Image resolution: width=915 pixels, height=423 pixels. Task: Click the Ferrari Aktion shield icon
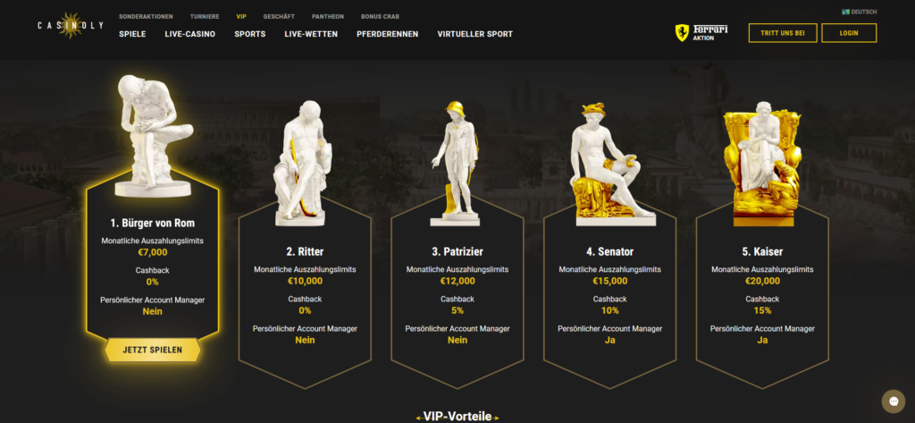click(682, 33)
